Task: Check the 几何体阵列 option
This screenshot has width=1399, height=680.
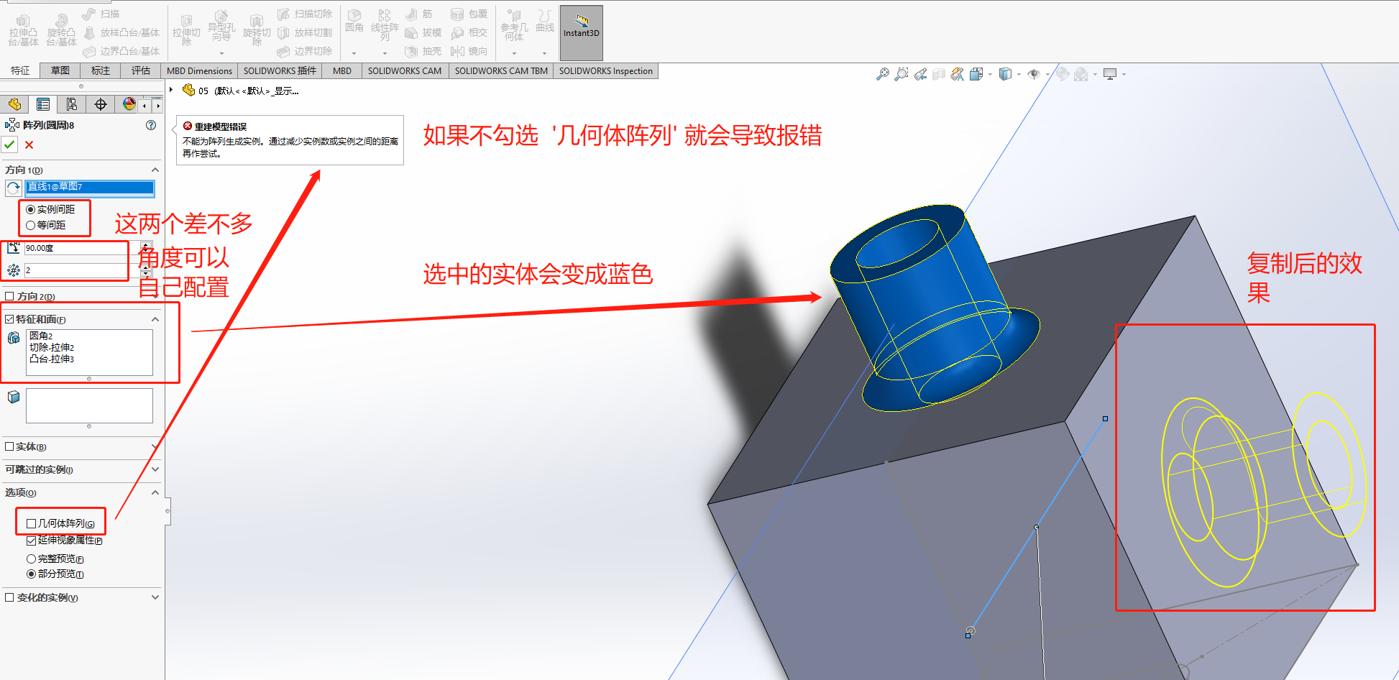Action: coord(31,523)
